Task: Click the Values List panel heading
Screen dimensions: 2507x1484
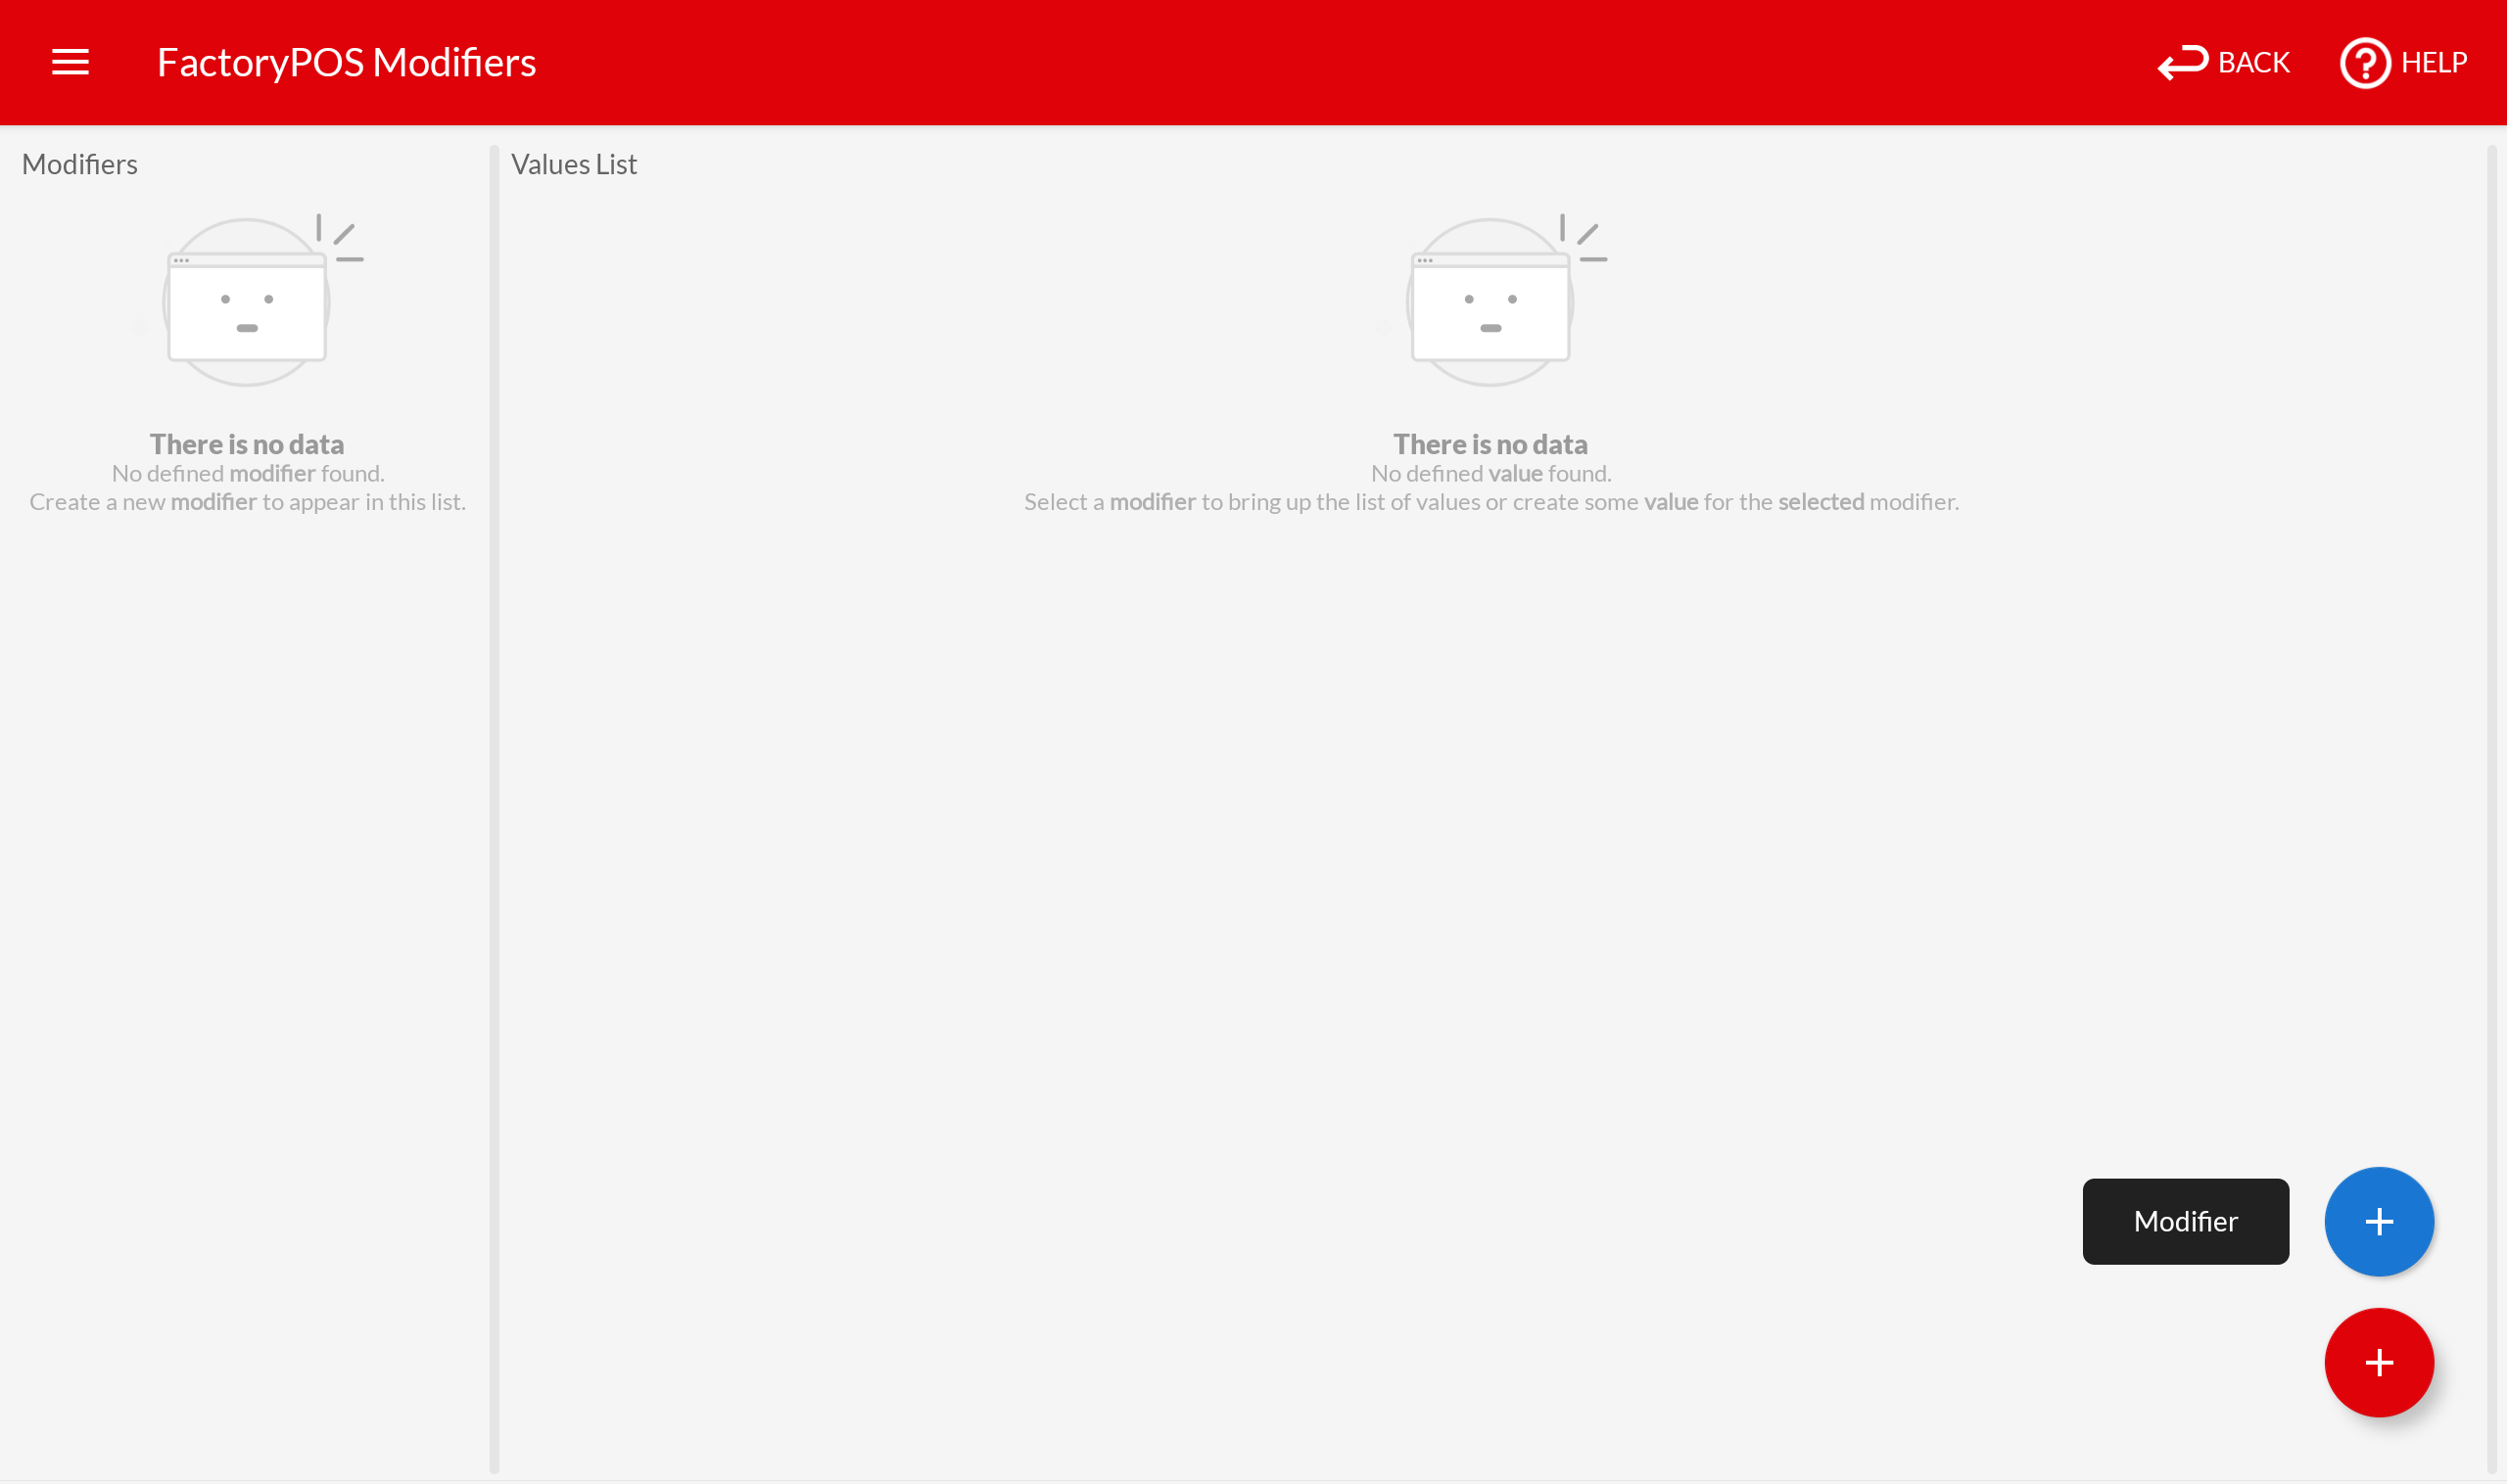Action: click(573, 164)
